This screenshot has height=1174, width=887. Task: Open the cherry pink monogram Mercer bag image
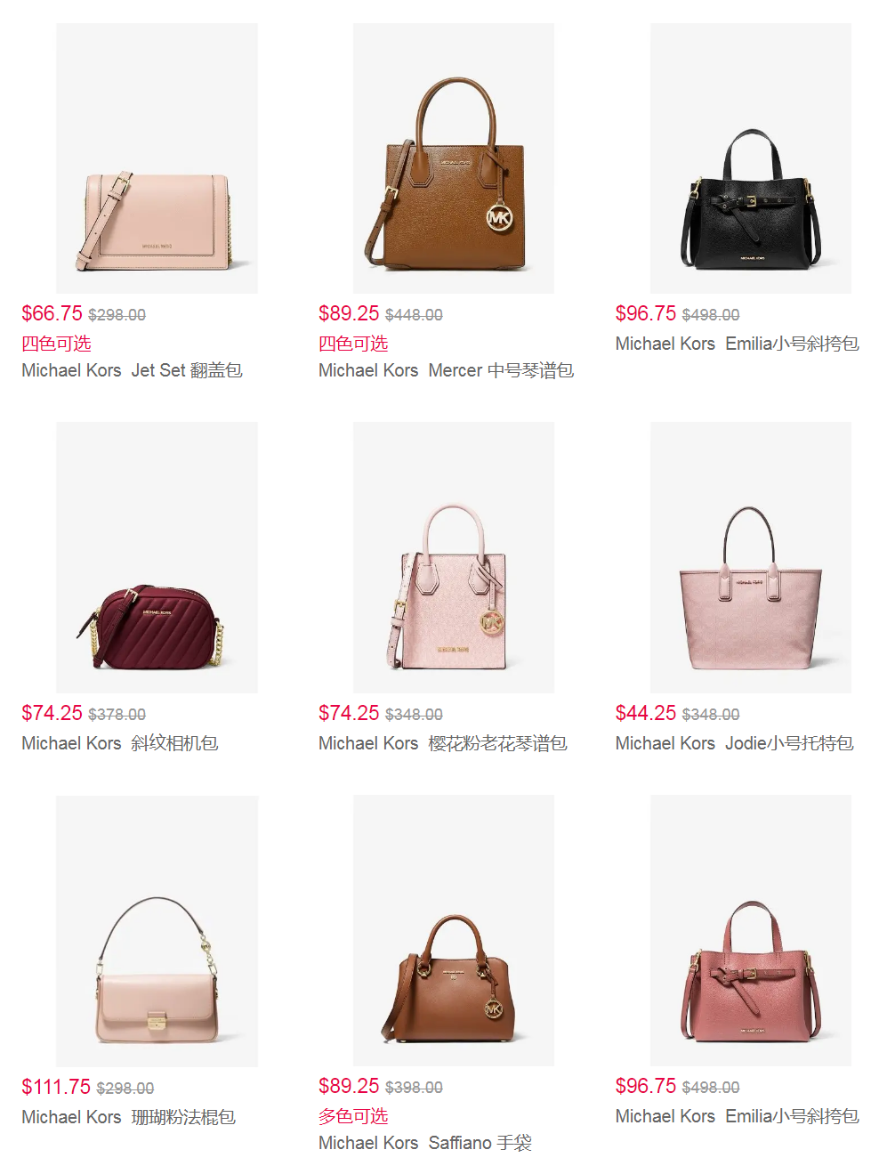(x=454, y=557)
